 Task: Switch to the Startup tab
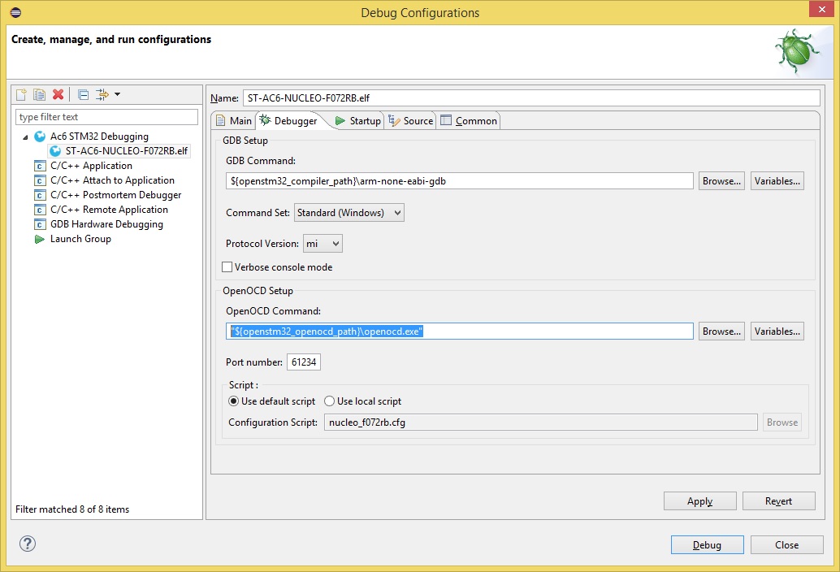[357, 121]
